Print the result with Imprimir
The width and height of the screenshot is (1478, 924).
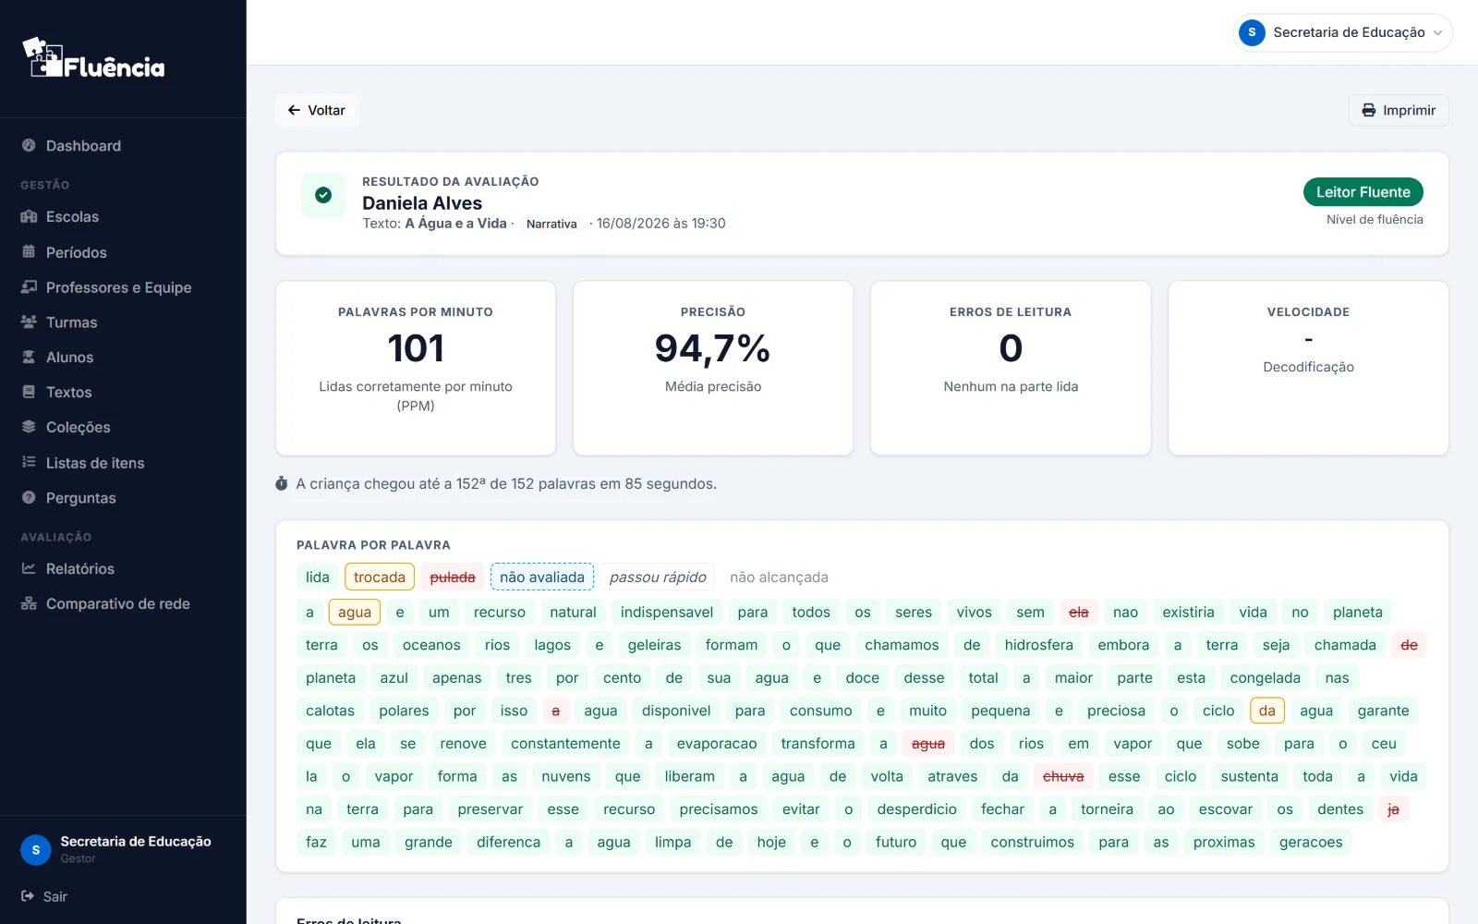[1399, 110]
